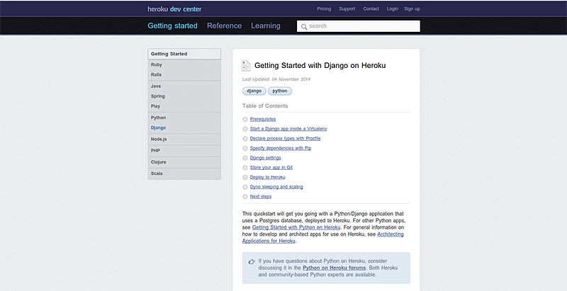
Task: Click the django tag
Action: (x=254, y=91)
